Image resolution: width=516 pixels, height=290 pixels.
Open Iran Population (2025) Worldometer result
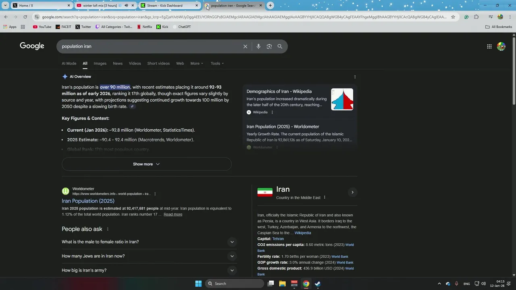88,201
